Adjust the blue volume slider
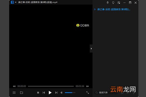Image resolution: width=146 pixels, height=97 pixels. (x=70, y=93)
